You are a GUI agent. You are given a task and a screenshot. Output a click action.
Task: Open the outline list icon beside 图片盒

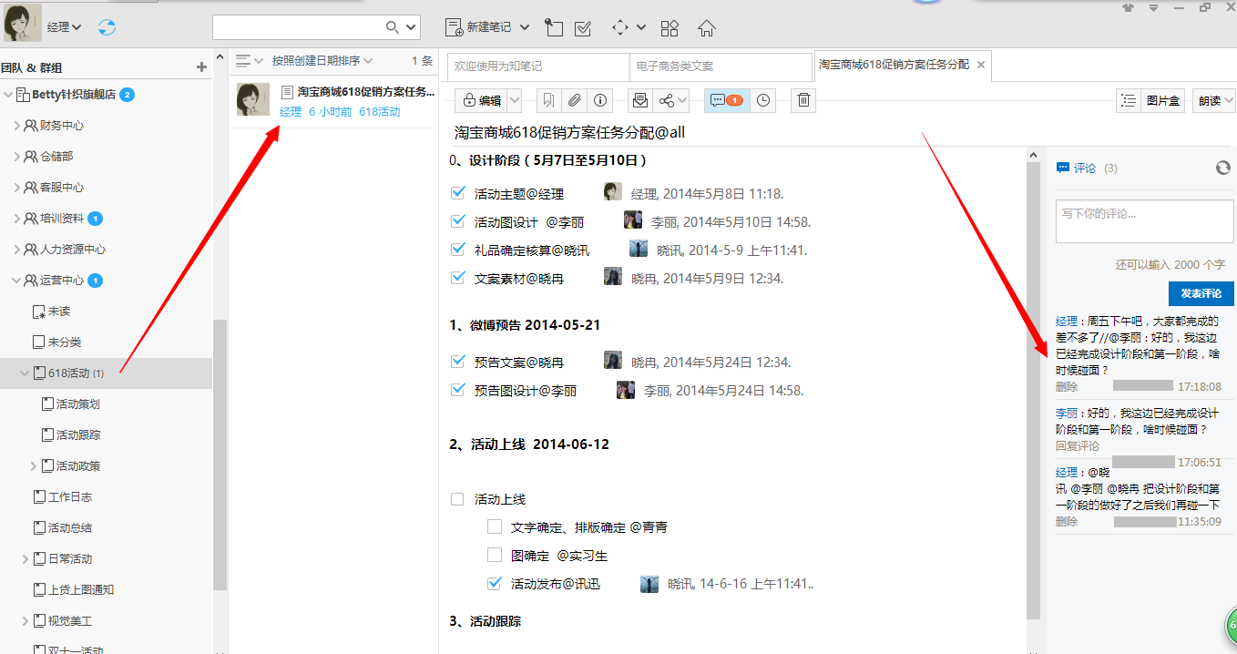point(1129,100)
